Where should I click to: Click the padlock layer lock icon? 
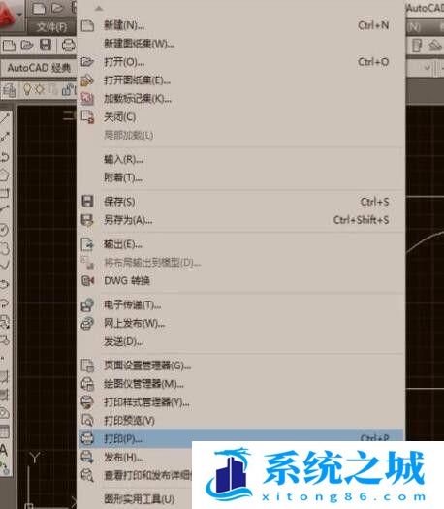(x=67, y=89)
